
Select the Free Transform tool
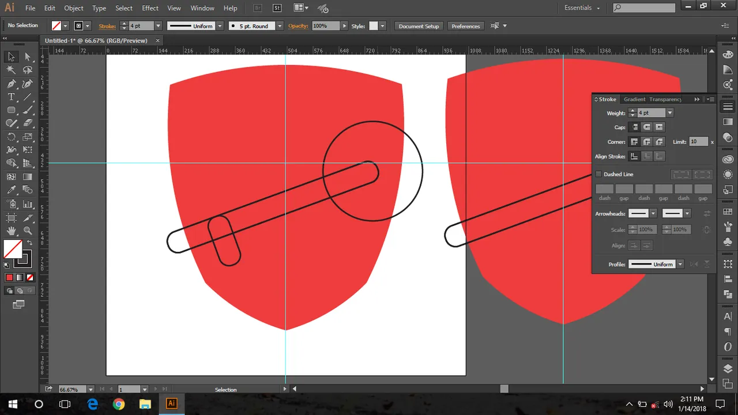click(x=28, y=150)
